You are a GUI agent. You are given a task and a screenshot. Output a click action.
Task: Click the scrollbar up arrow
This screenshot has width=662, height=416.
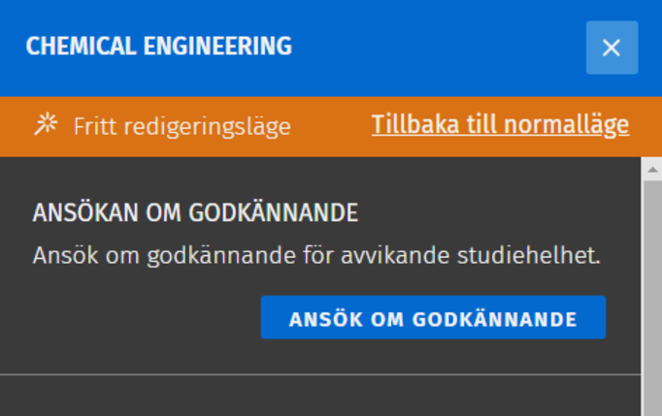(652, 169)
